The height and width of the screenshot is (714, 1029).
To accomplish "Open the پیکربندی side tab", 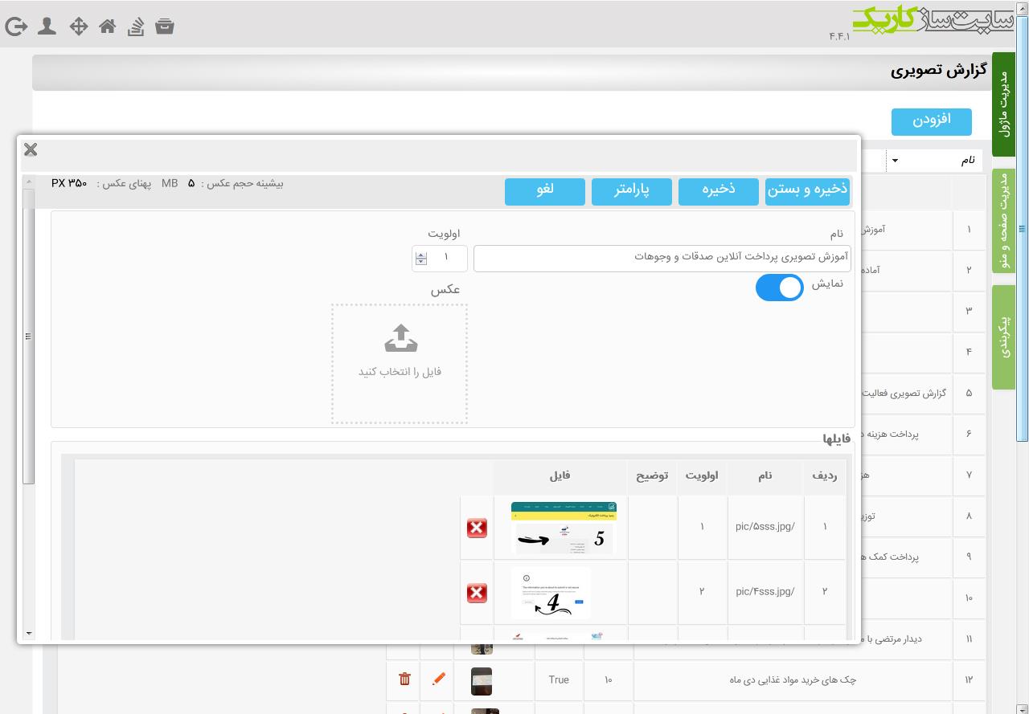I will tap(1003, 337).
